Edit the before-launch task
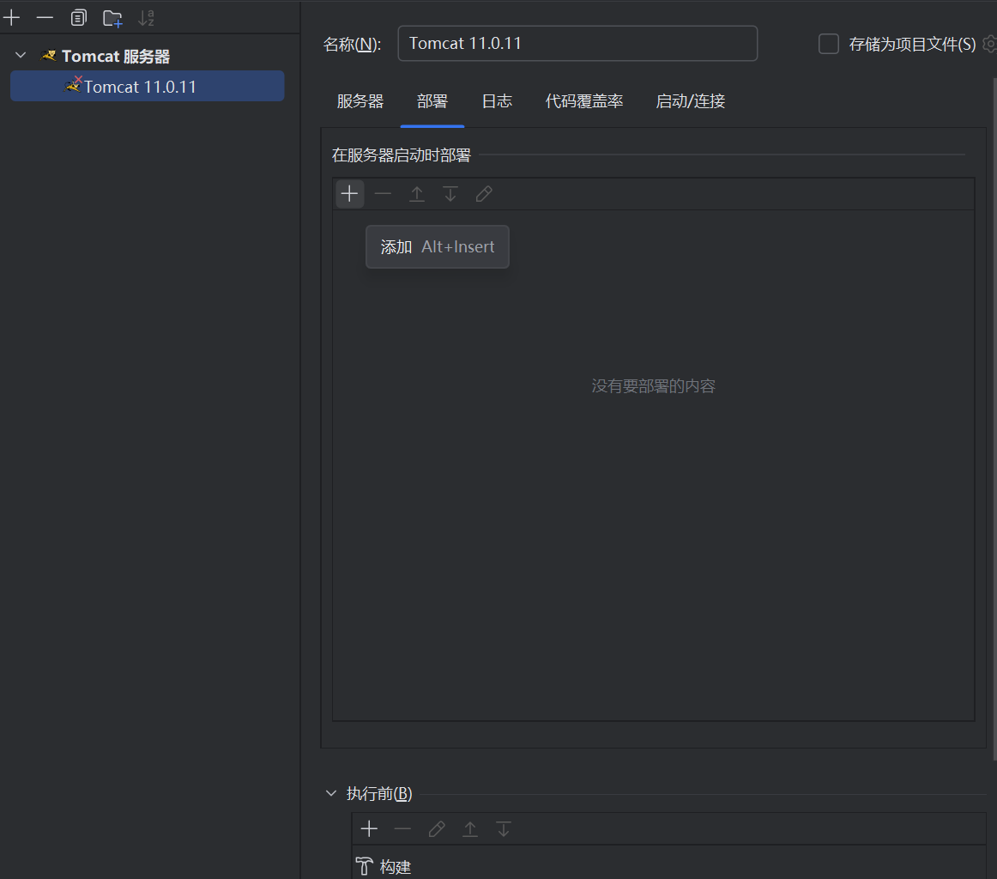Viewport: 997px width, 879px height. click(x=437, y=828)
